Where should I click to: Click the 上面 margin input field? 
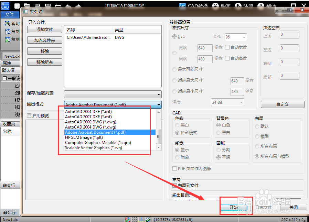pos(289,34)
